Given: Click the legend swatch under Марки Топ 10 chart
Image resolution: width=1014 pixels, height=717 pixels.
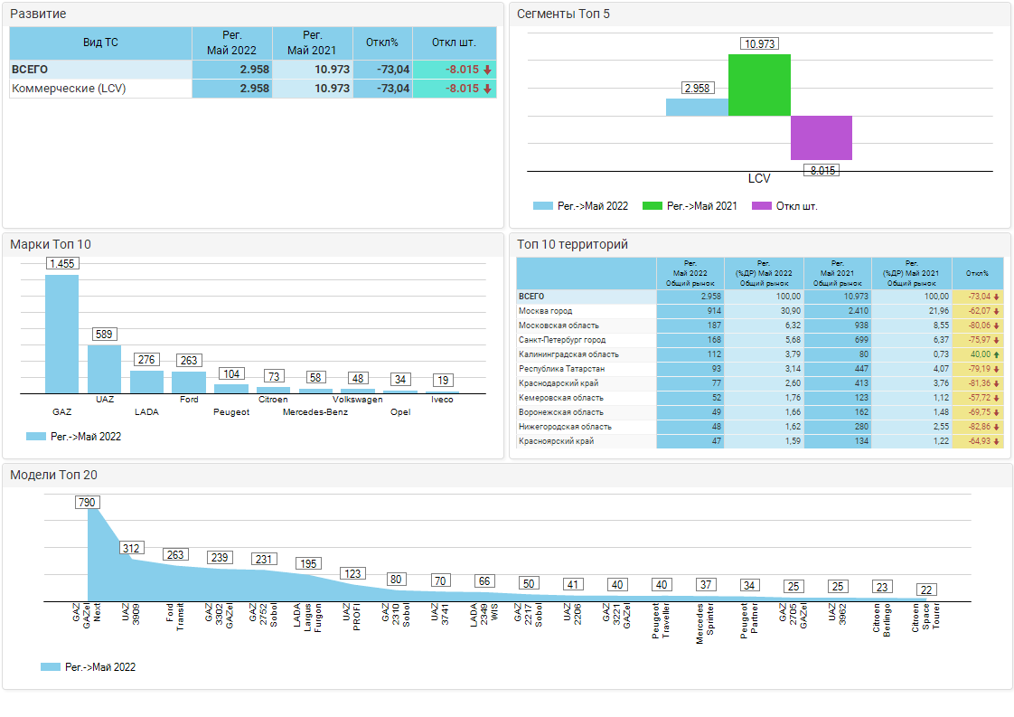Looking at the screenshot, I should (36, 436).
